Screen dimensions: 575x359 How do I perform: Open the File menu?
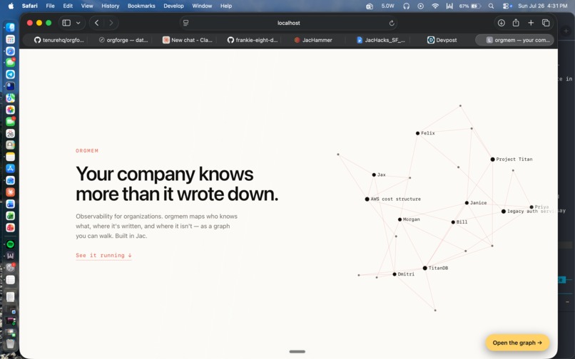(50, 6)
